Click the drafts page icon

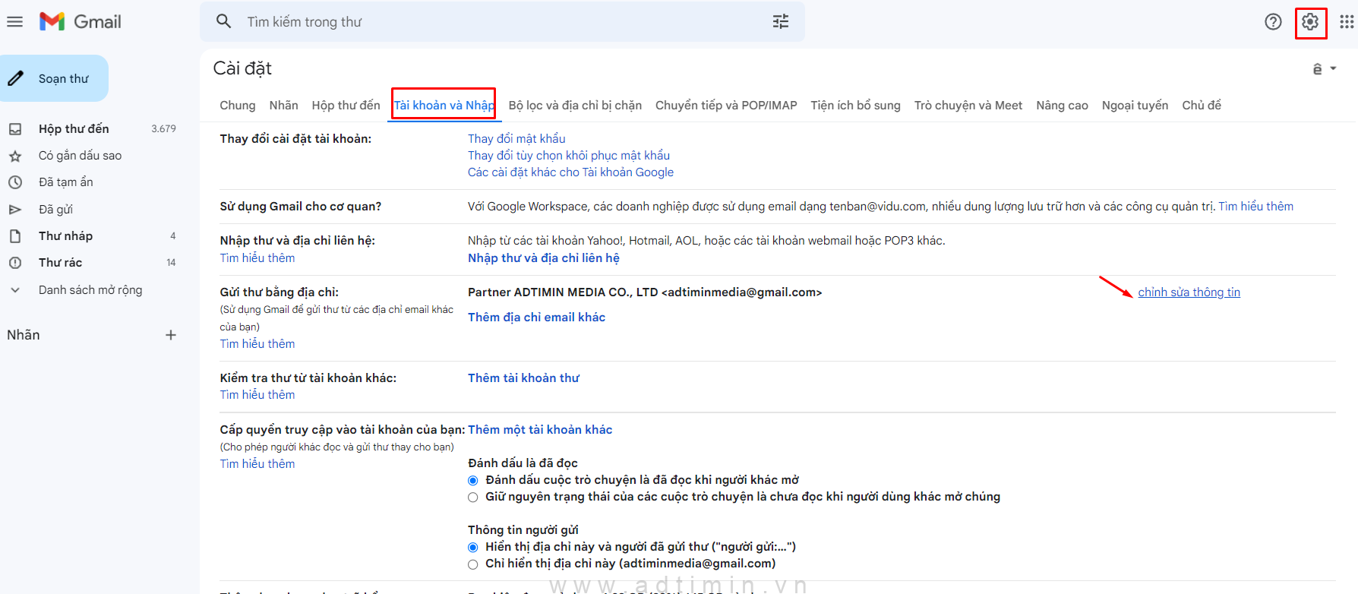15,236
